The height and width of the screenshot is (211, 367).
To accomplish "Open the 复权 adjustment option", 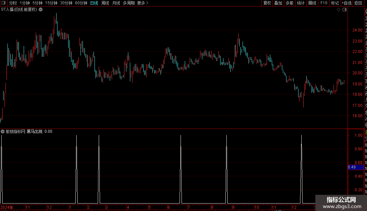I will (x=267, y=3).
